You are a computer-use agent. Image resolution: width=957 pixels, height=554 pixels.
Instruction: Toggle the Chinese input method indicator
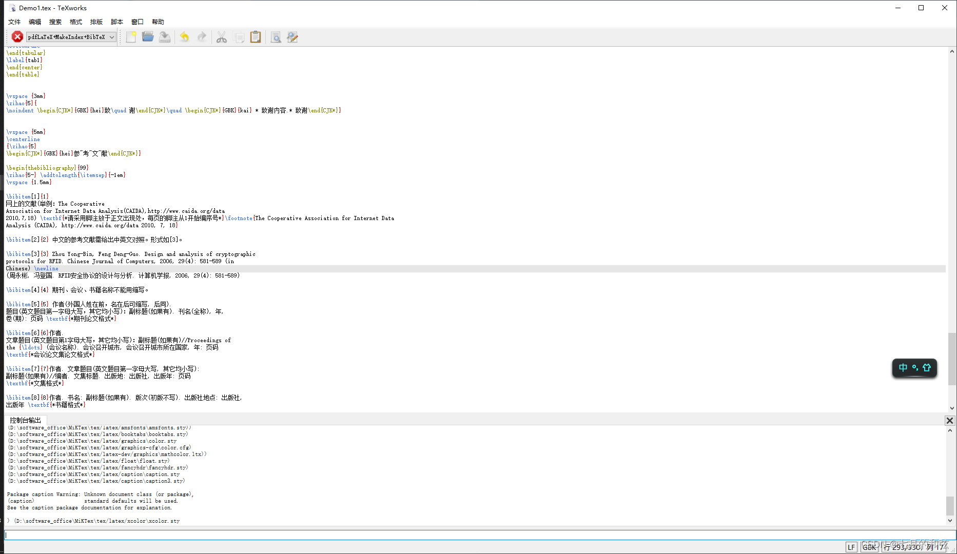(903, 367)
